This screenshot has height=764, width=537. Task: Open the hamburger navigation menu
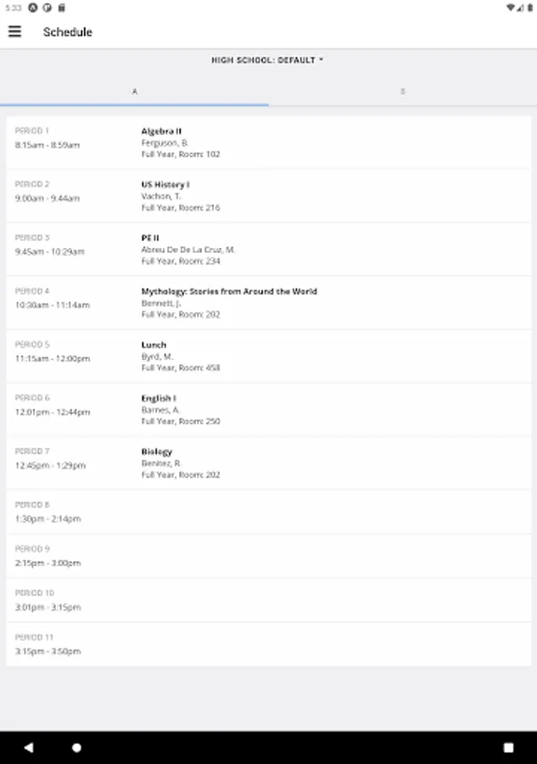pos(14,32)
